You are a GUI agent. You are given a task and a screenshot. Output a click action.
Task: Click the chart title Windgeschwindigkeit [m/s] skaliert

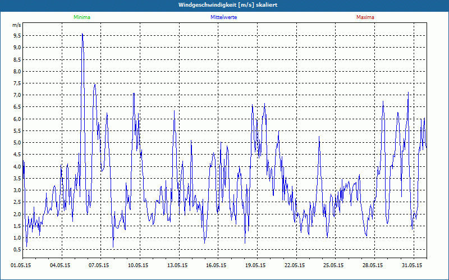(224, 5)
